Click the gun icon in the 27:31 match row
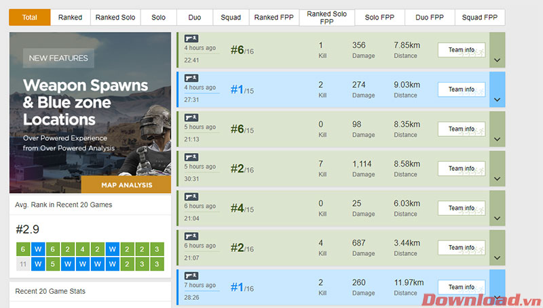 [191, 78]
